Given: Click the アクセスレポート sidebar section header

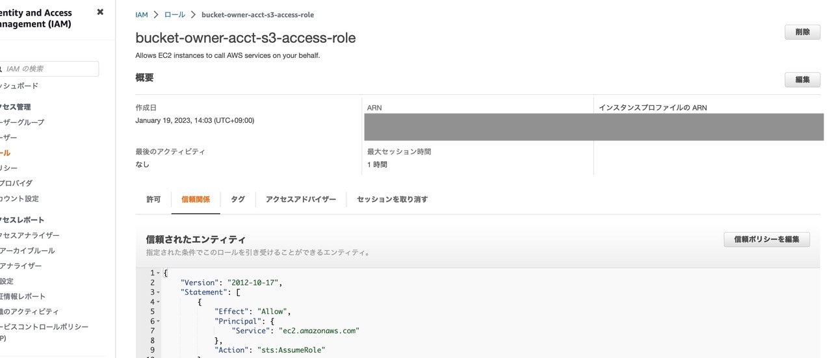Looking at the screenshot, I should click(x=22, y=220).
